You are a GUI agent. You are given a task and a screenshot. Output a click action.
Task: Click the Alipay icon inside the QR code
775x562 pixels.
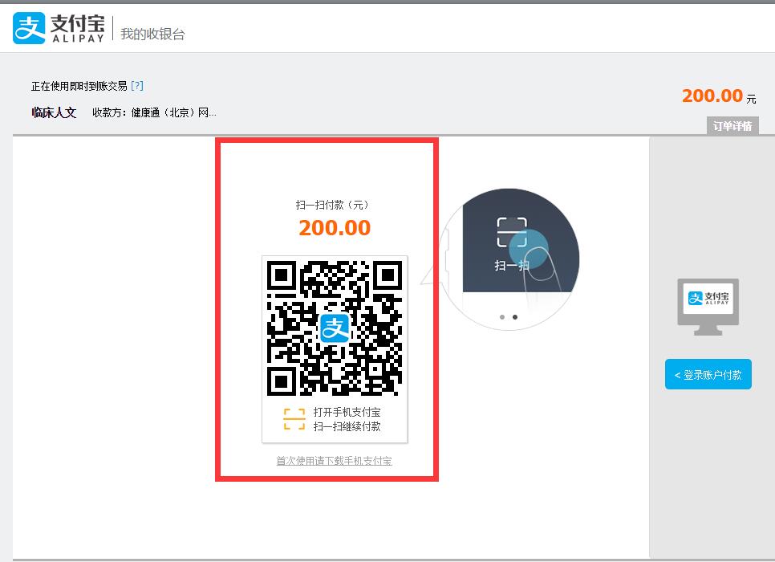(x=335, y=328)
